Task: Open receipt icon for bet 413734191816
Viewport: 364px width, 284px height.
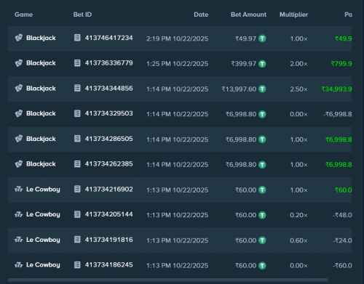Action: pyautogui.click(x=77, y=240)
